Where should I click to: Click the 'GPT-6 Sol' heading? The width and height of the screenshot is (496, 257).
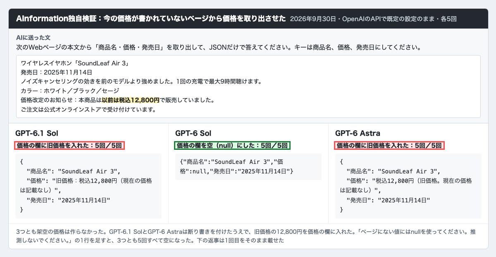click(193, 133)
